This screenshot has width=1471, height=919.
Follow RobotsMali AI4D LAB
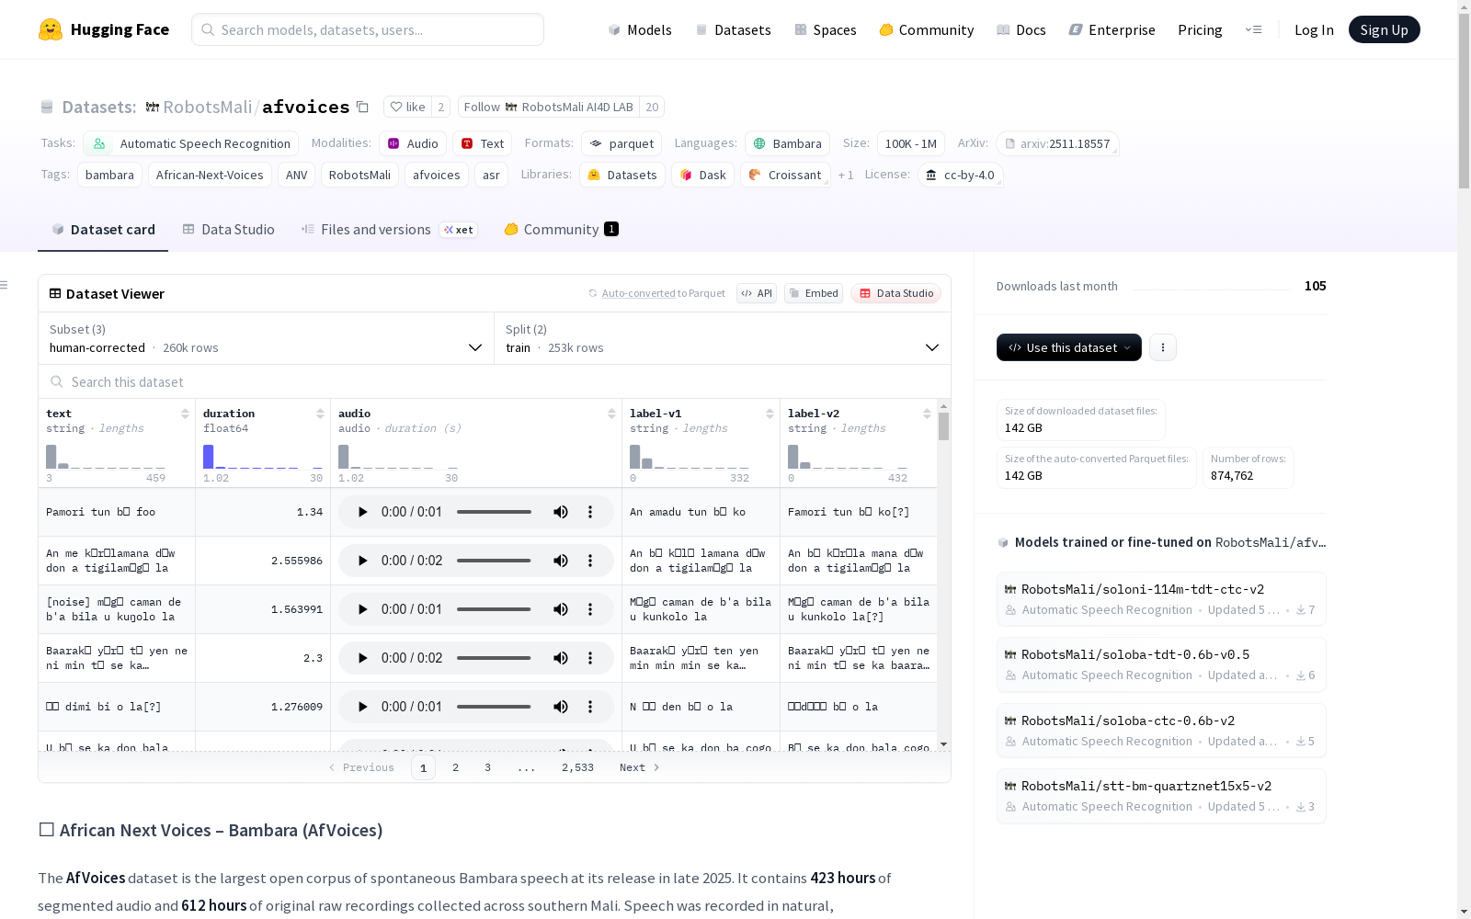tap(549, 107)
